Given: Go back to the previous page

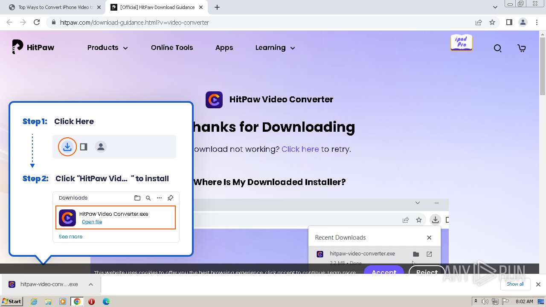Looking at the screenshot, I should coord(9,22).
